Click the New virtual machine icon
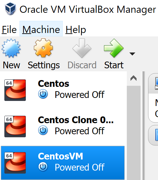Screen dimensions: 158x180 tap(11, 48)
